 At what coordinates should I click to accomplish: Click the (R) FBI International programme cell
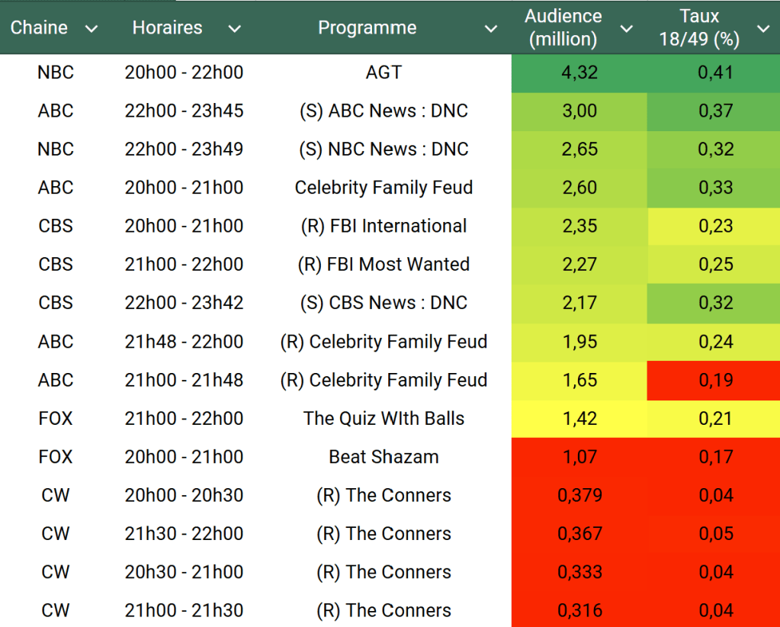[384, 227]
